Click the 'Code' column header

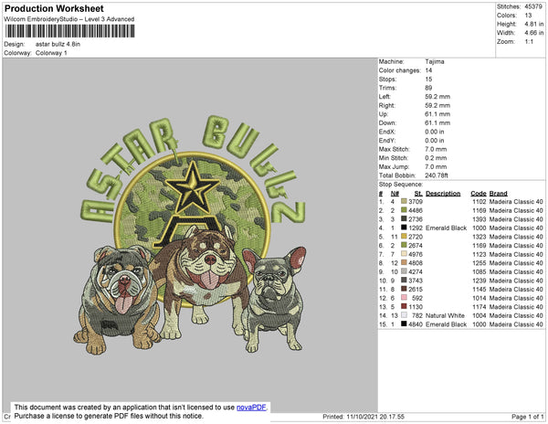click(478, 194)
